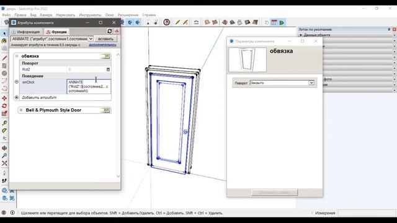Viewport: 397px width, 223px height.
Task: Select the Rectangle shape tool
Action: point(4,66)
